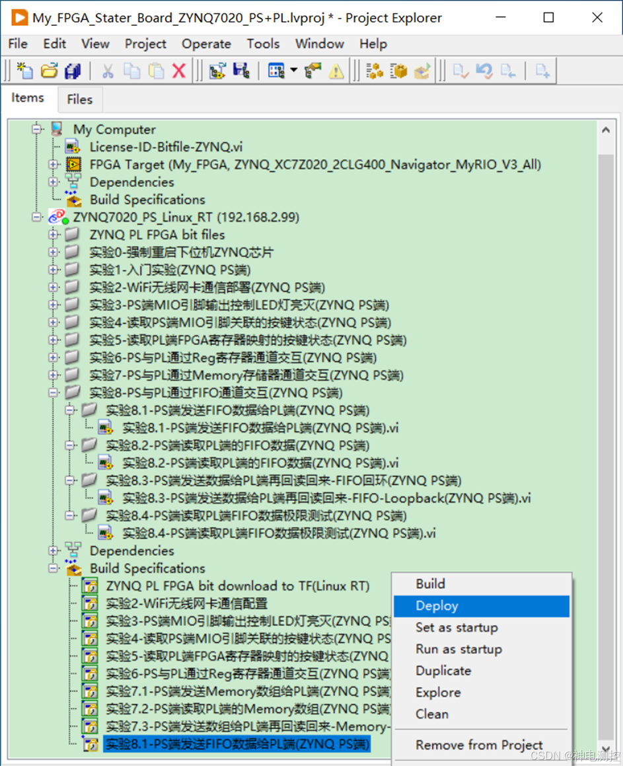
Task: Click the red X Delete toolbar icon
Action: (x=179, y=71)
